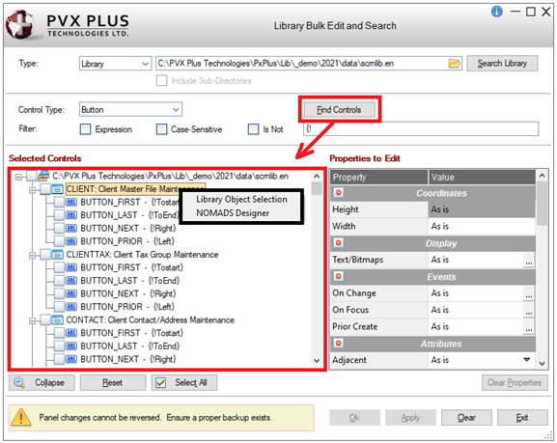The width and height of the screenshot is (557, 443).
Task: Click button icon of CLIENT BUTTON_NEXT
Action: click(x=71, y=228)
